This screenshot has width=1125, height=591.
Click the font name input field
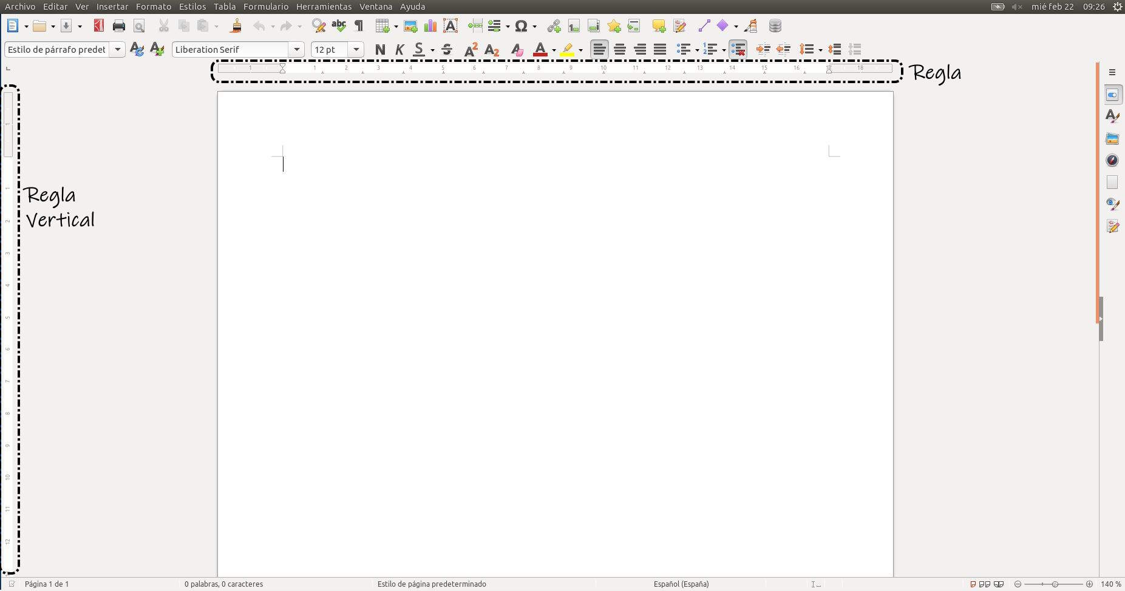point(231,50)
